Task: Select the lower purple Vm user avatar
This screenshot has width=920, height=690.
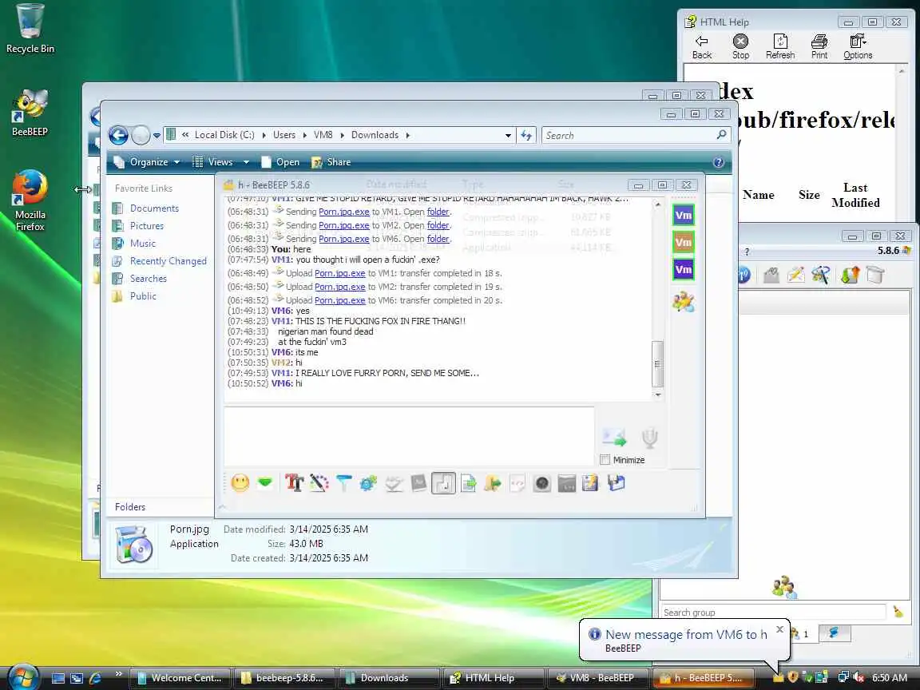Action: click(x=684, y=270)
